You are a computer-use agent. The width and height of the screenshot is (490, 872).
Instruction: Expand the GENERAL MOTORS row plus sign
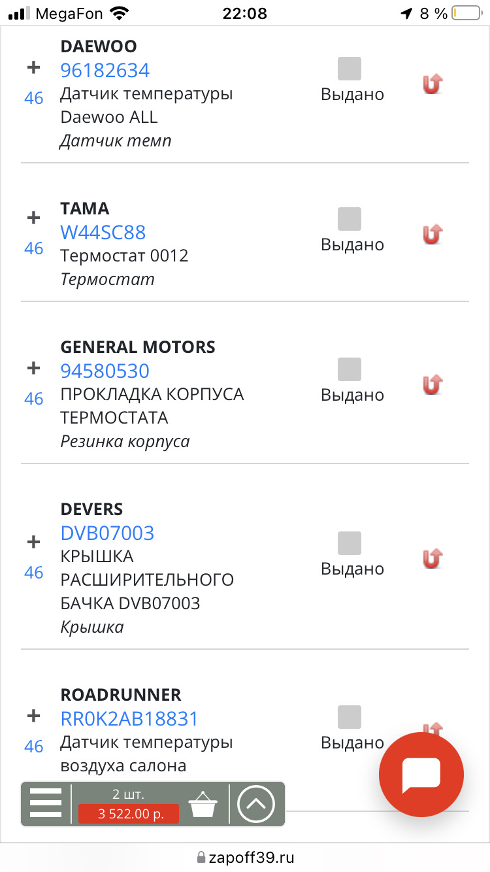click(33, 368)
